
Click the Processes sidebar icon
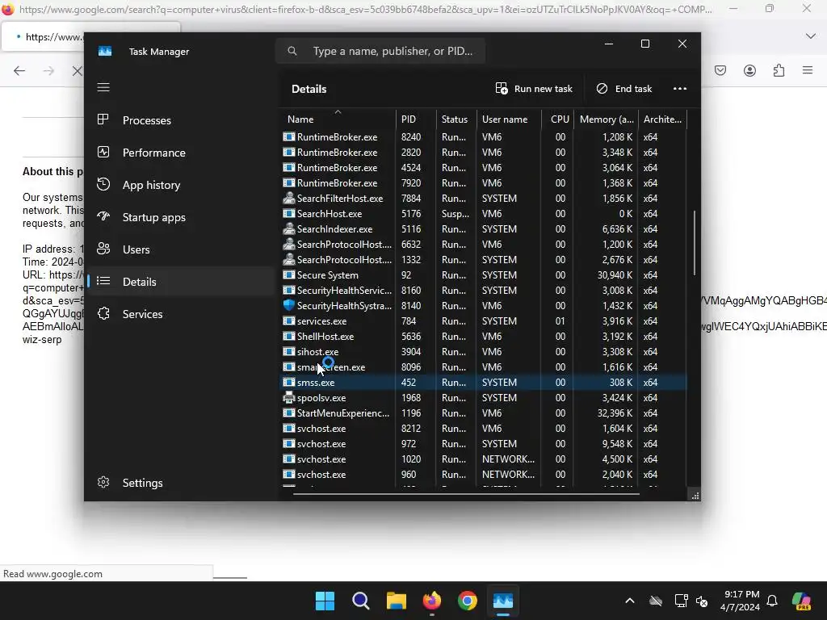103,119
